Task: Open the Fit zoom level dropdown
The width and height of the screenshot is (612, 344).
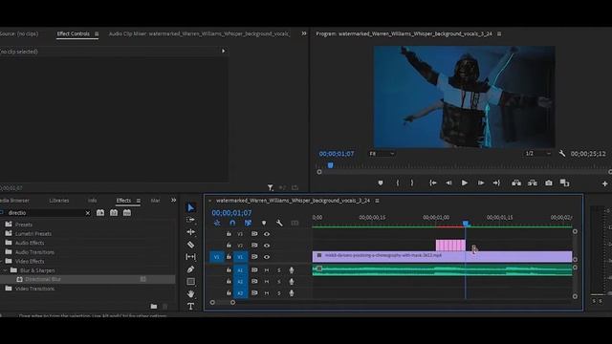Action: [x=382, y=154]
